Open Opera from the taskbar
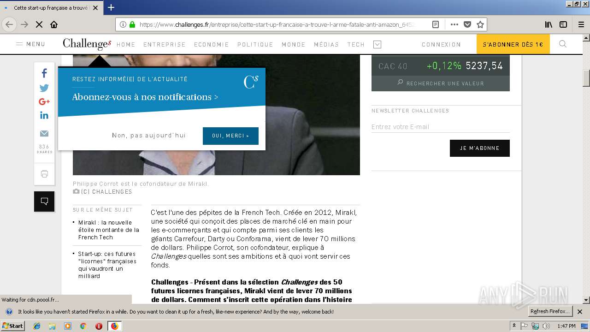This screenshot has width=590, height=332. tap(99, 326)
